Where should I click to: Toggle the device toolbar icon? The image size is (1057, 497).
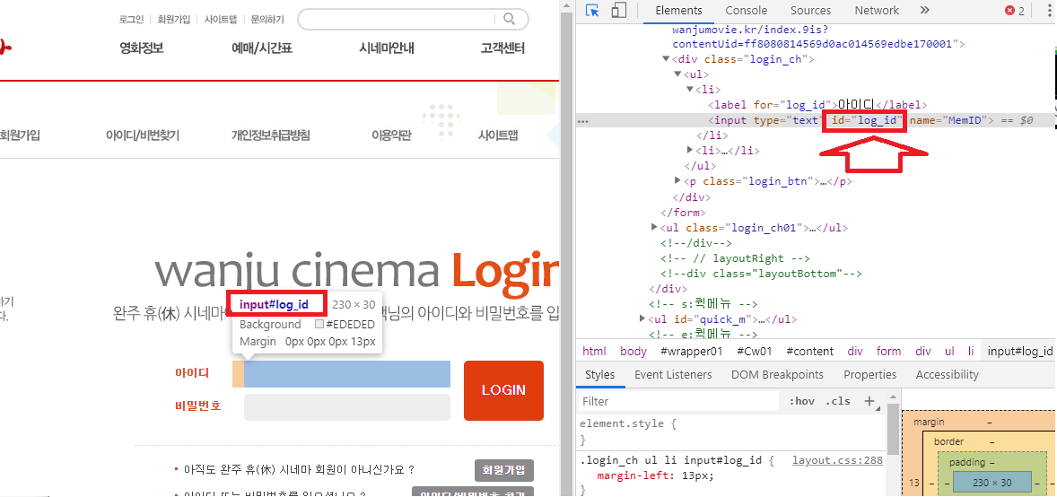click(x=619, y=11)
